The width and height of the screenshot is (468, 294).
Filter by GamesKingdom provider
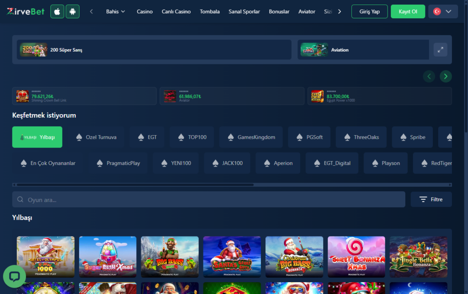pyautogui.click(x=251, y=137)
